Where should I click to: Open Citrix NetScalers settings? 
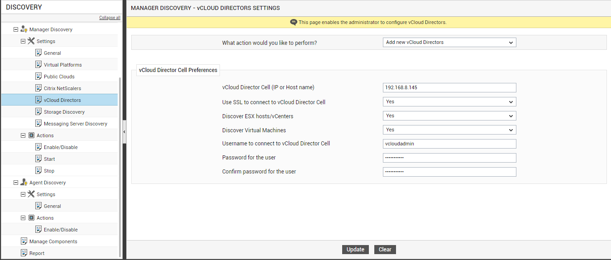pos(62,88)
